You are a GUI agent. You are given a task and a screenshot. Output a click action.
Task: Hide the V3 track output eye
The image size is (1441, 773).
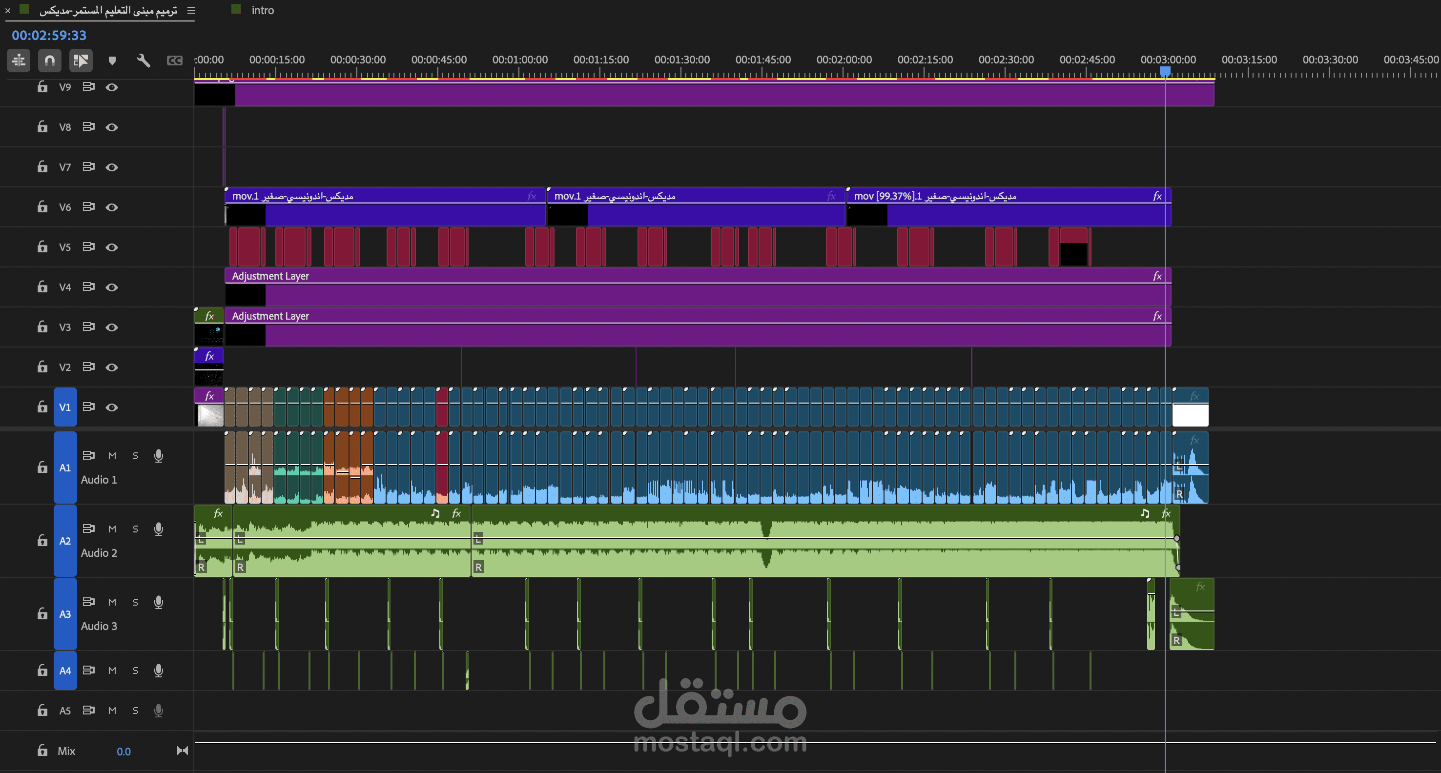click(x=112, y=327)
